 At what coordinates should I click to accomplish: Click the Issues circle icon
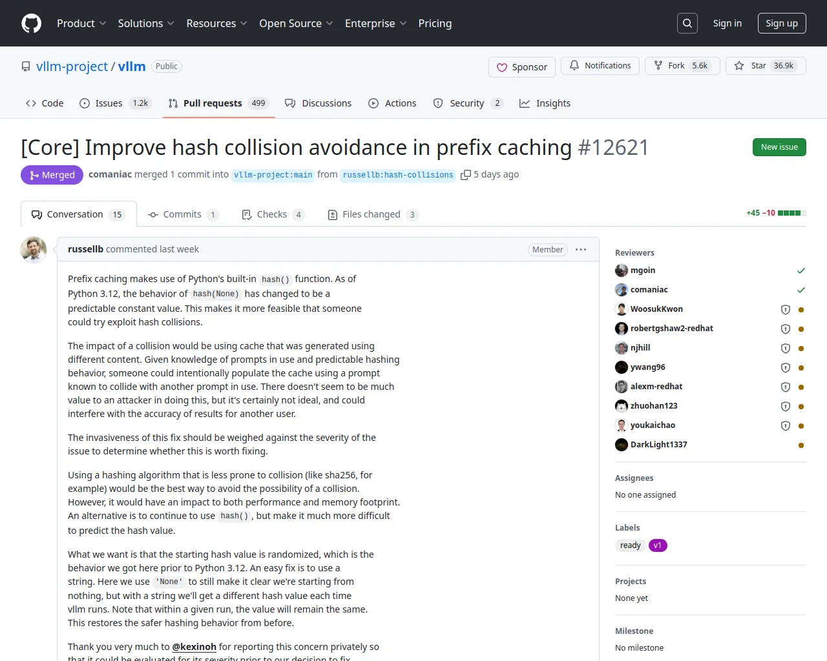85,103
